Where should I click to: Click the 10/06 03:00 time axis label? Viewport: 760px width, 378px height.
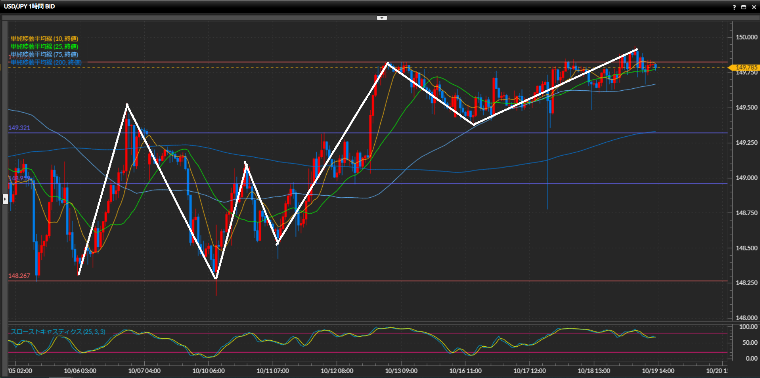tap(80, 371)
